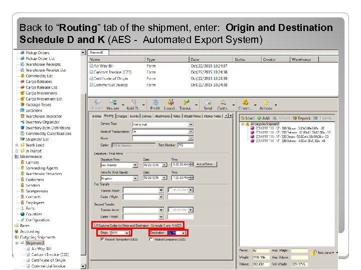Open the Commodity List icon
Image resolution: width=361 pixels, height=270 pixels.
coord(23,75)
